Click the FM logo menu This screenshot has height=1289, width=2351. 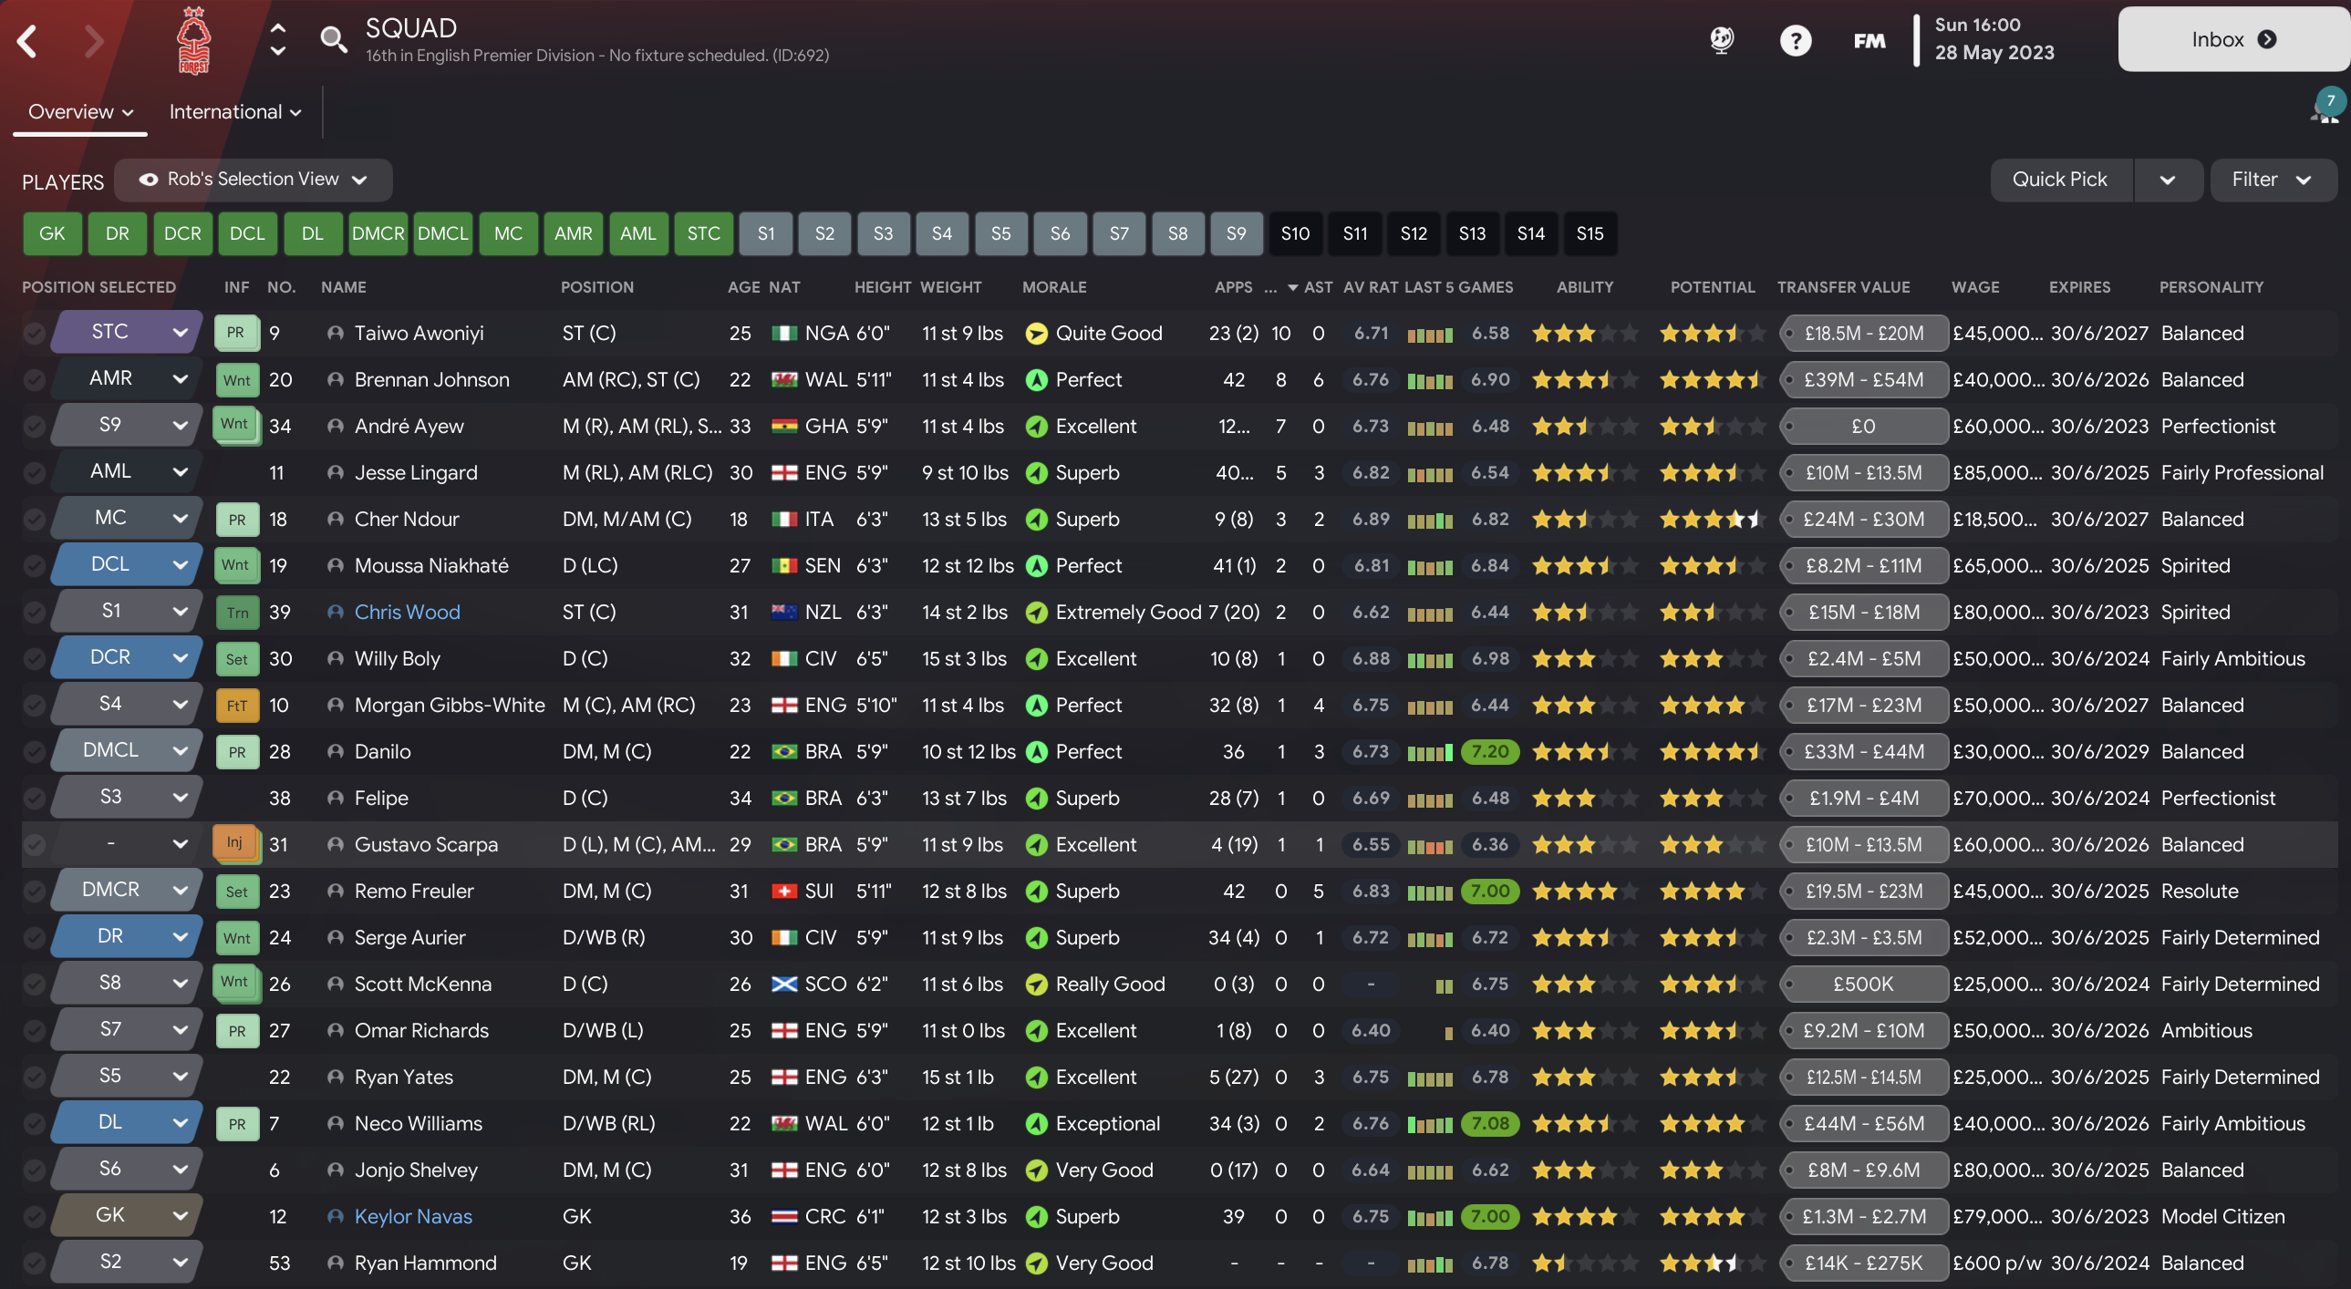[1869, 40]
